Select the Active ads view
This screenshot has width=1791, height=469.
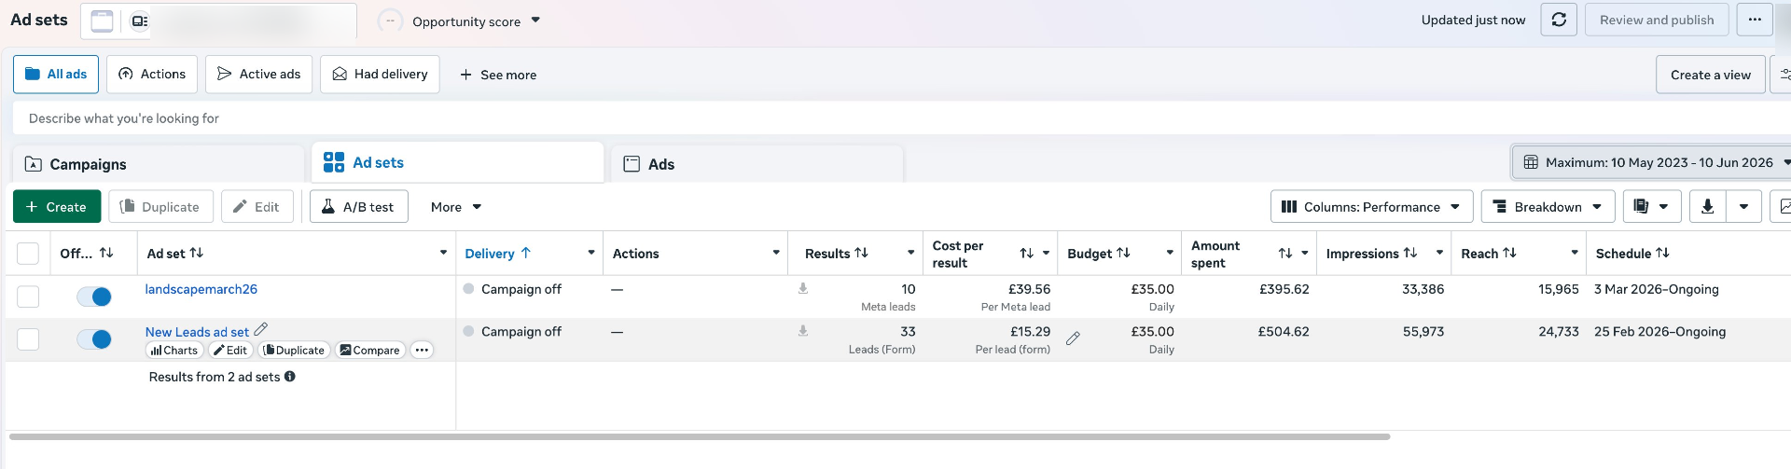(259, 74)
